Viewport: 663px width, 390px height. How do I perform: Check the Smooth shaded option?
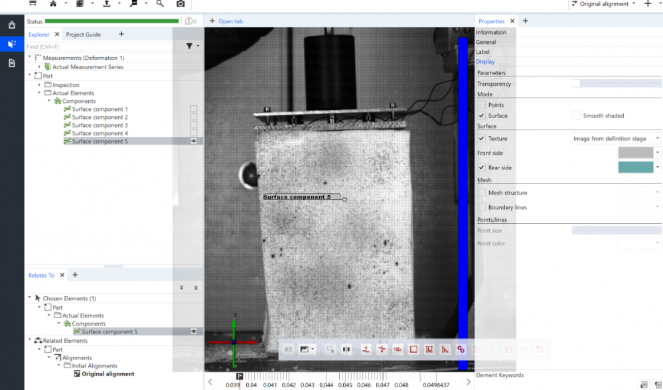[x=575, y=116]
